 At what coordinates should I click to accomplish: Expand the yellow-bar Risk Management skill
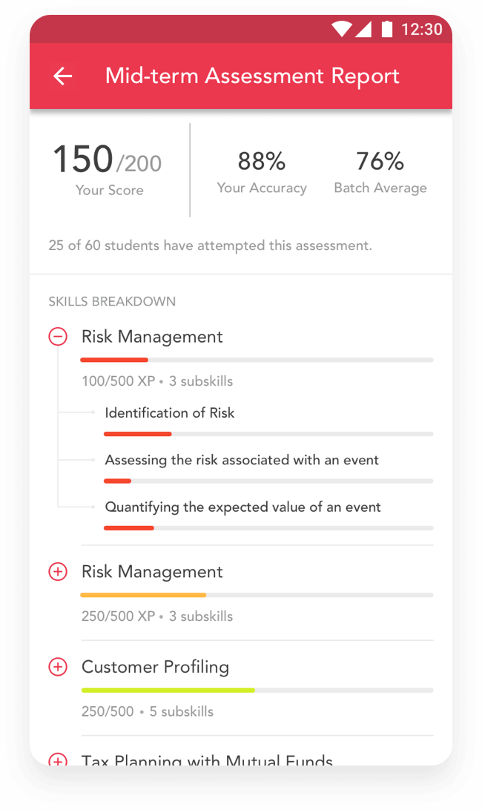(58, 572)
